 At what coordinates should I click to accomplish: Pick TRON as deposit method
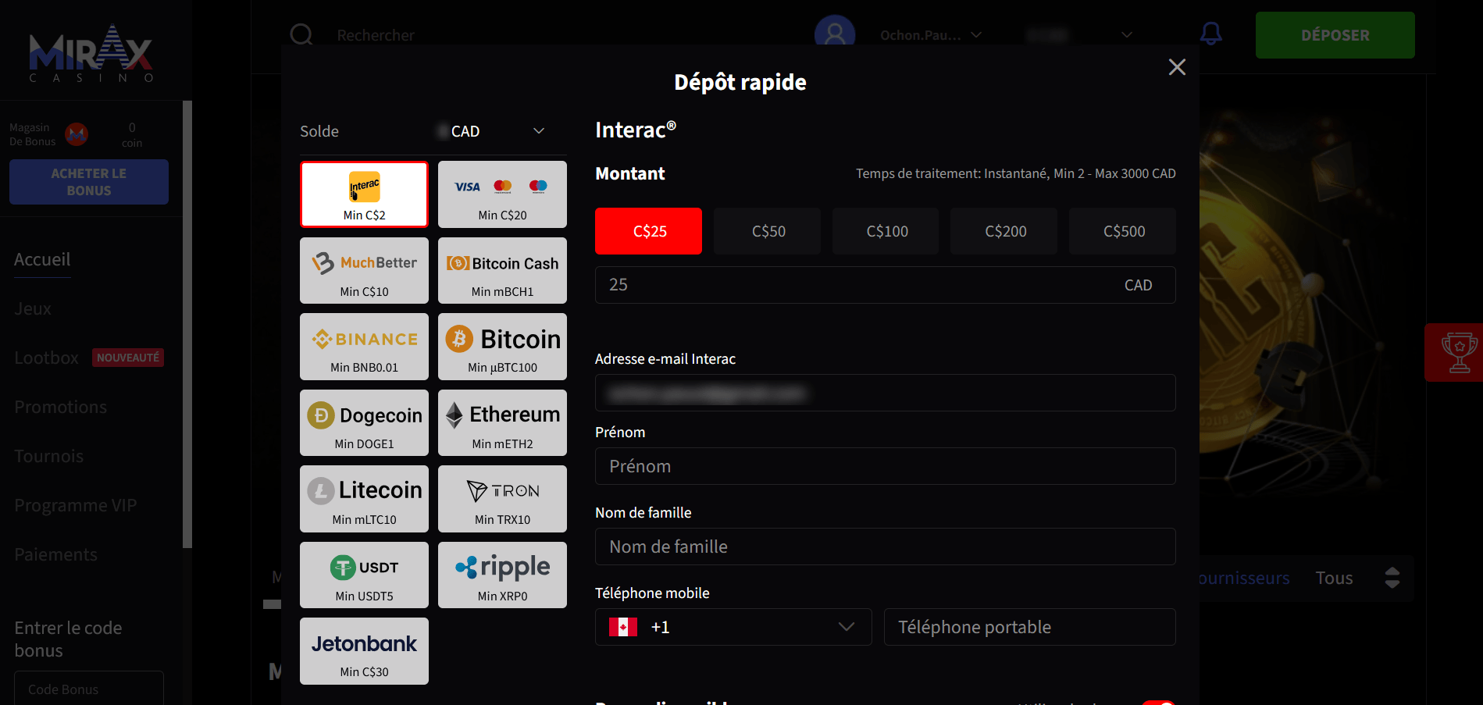(502, 499)
